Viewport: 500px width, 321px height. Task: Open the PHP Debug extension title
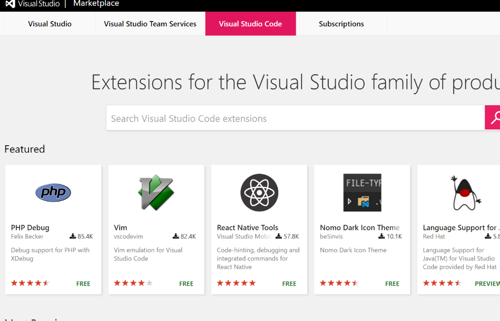pyautogui.click(x=30, y=227)
